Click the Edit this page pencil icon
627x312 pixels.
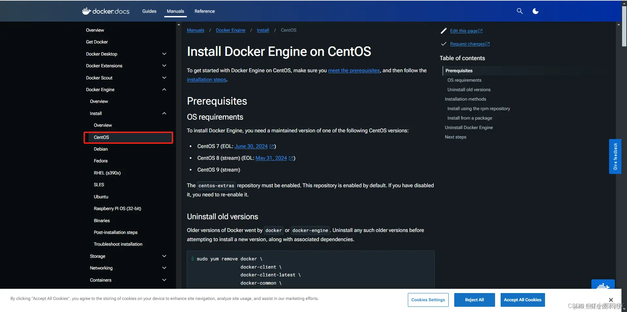coord(443,31)
